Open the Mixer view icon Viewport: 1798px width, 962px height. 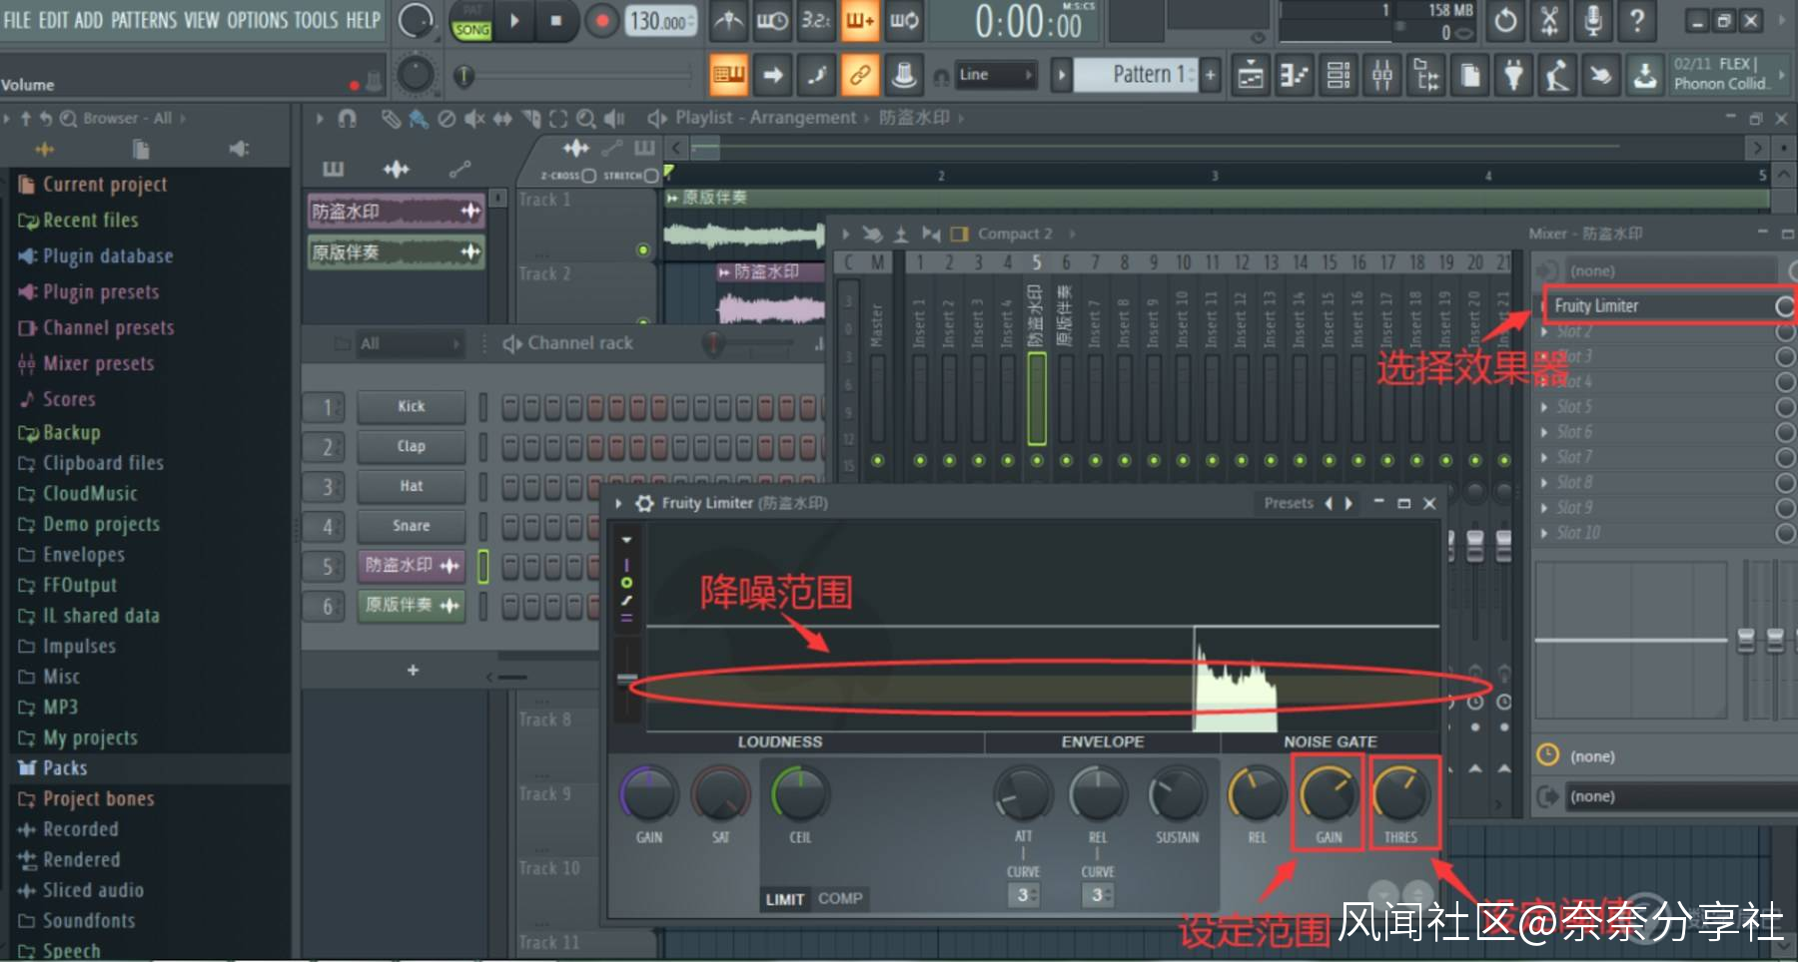click(x=1381, y=75)
